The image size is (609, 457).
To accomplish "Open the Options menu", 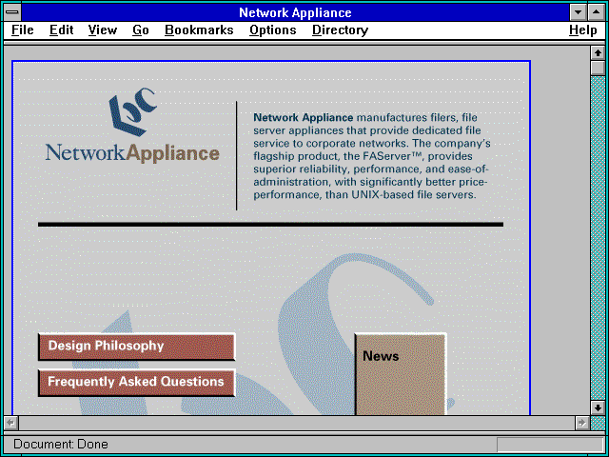I will coord(273,30).
